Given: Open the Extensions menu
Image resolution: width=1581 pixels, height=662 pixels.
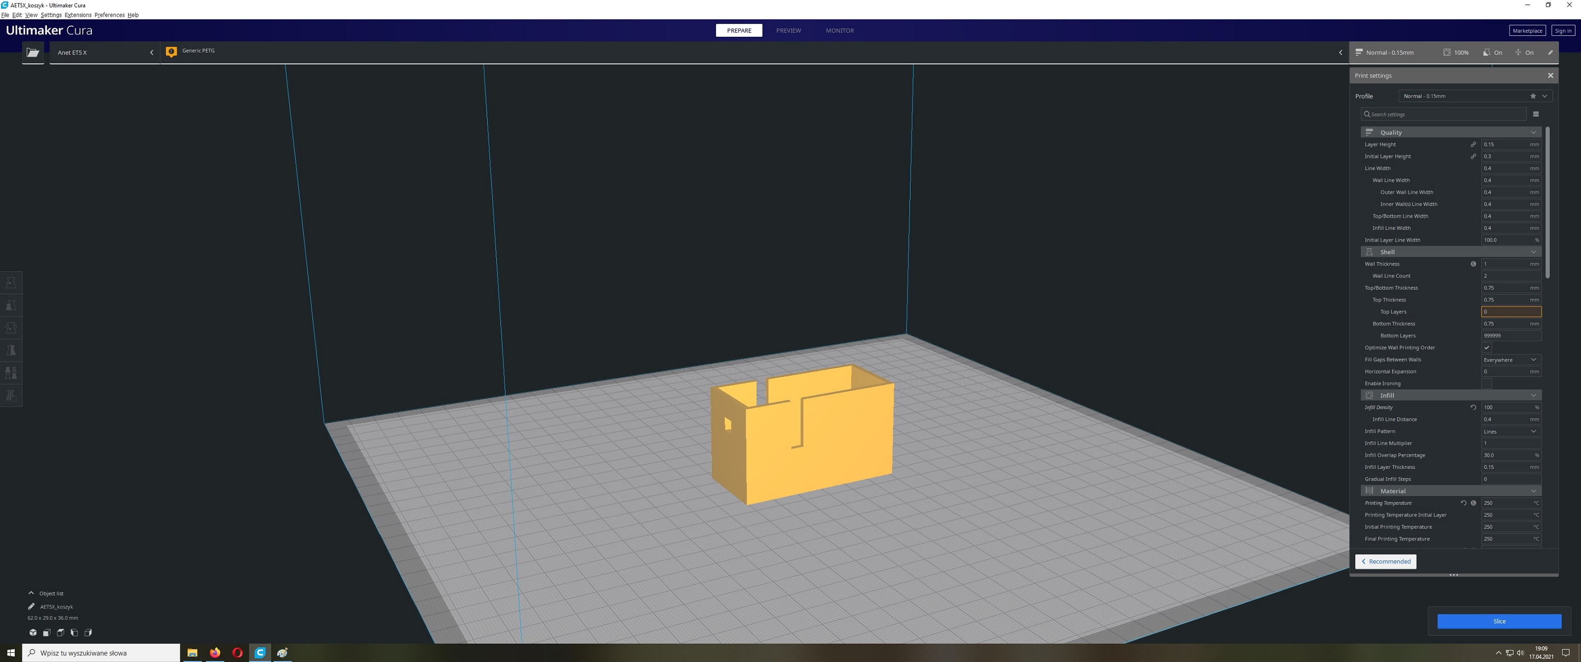Looking at the screenshot, I should coord(78,15).
